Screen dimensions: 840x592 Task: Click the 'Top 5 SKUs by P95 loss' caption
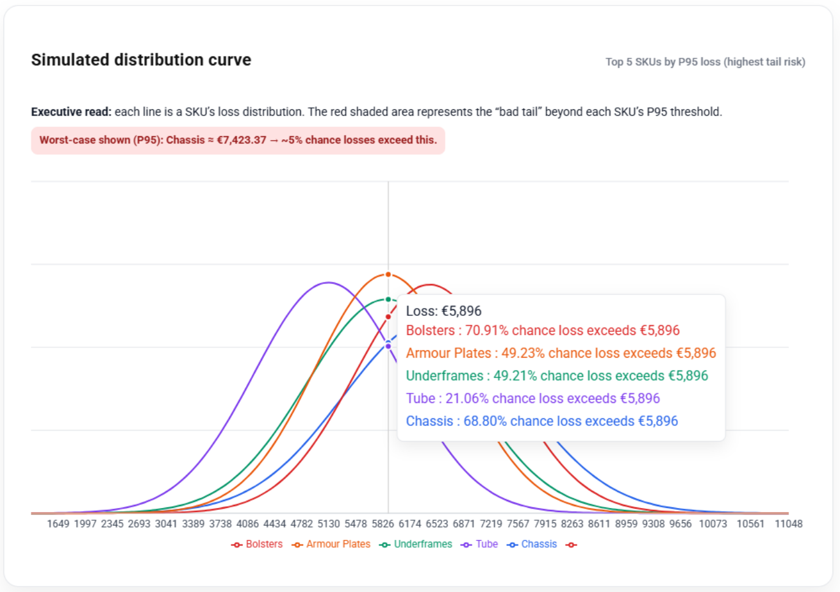click(x=705, y=62)
